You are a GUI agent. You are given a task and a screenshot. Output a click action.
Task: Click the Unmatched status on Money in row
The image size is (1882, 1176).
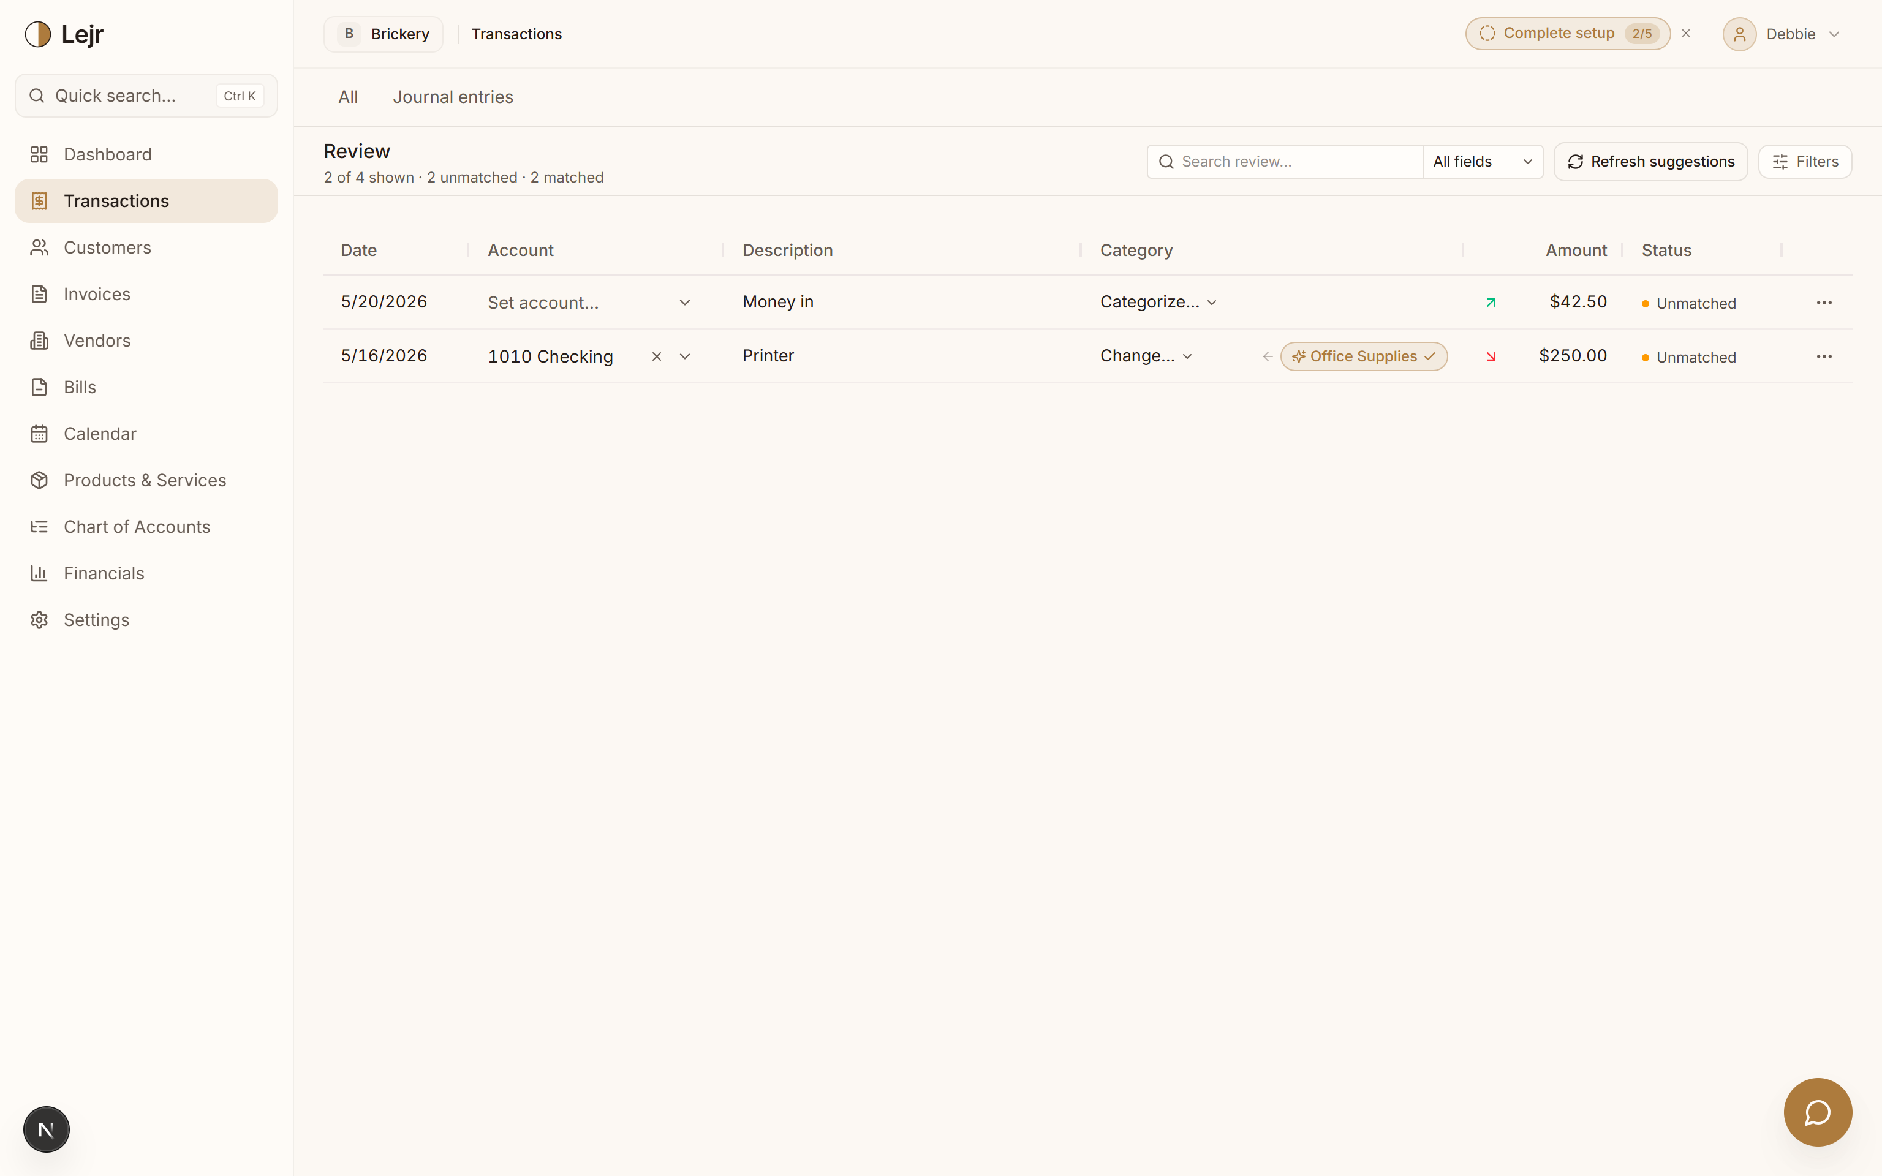point(1688,303)
